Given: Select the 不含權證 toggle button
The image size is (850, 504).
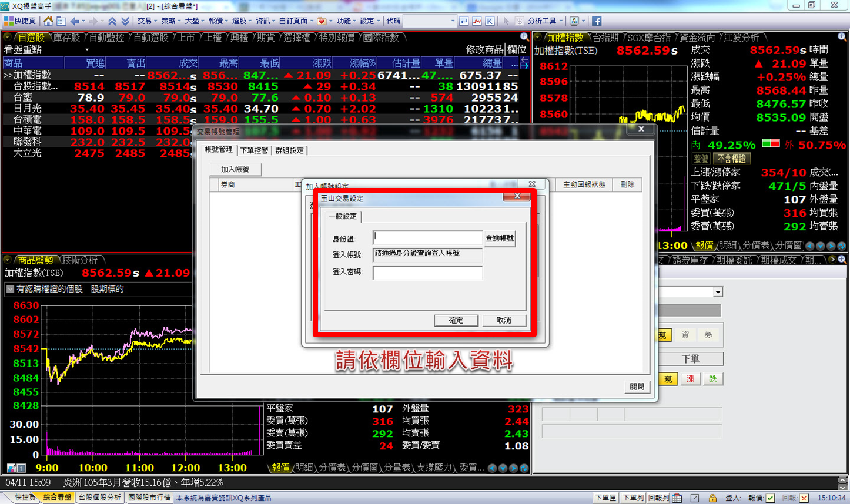Looking at the screenshot, I should [x=731, y=159].
